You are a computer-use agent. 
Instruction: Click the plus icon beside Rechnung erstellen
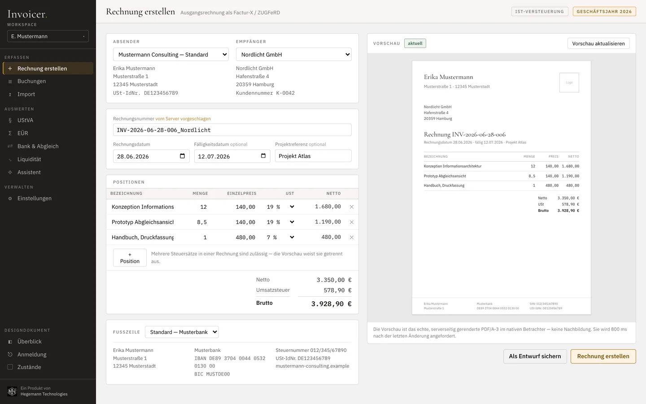pos(10,68)
